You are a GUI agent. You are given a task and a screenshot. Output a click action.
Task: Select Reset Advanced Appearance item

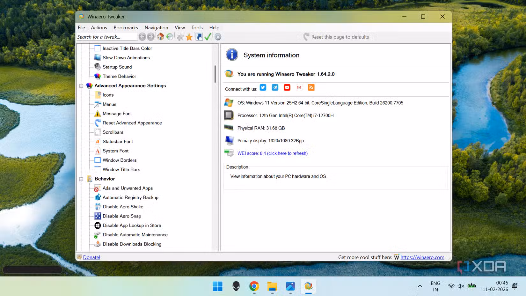[x=132, y=123]
